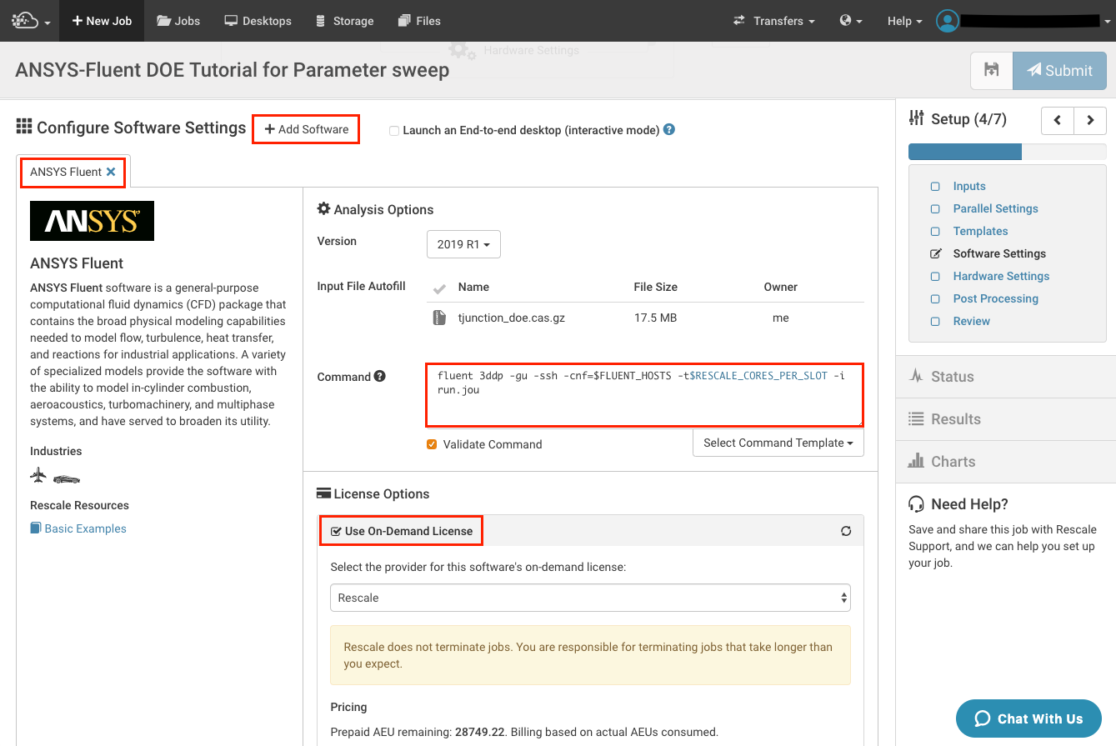Expand the Charts panel section

[1006, 462]
